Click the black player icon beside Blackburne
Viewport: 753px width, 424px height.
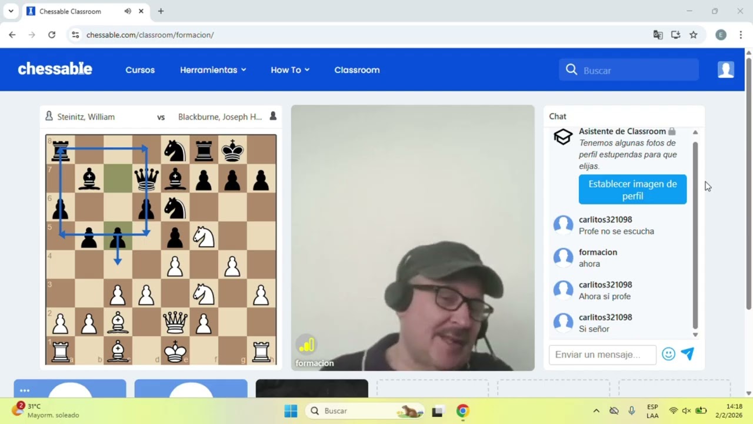[273, 117]
